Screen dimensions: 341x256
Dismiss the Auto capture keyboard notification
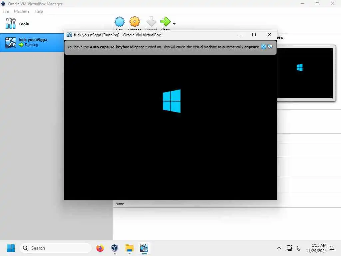click(263, 47)
